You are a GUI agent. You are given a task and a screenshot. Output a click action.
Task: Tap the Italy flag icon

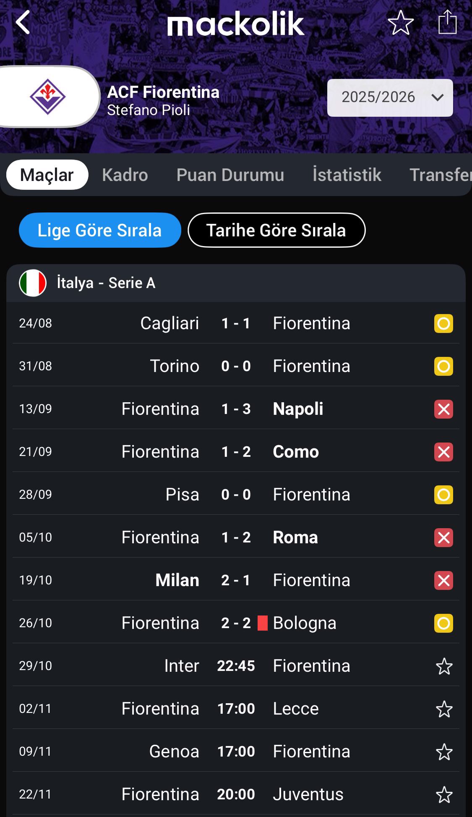[33, 283]
